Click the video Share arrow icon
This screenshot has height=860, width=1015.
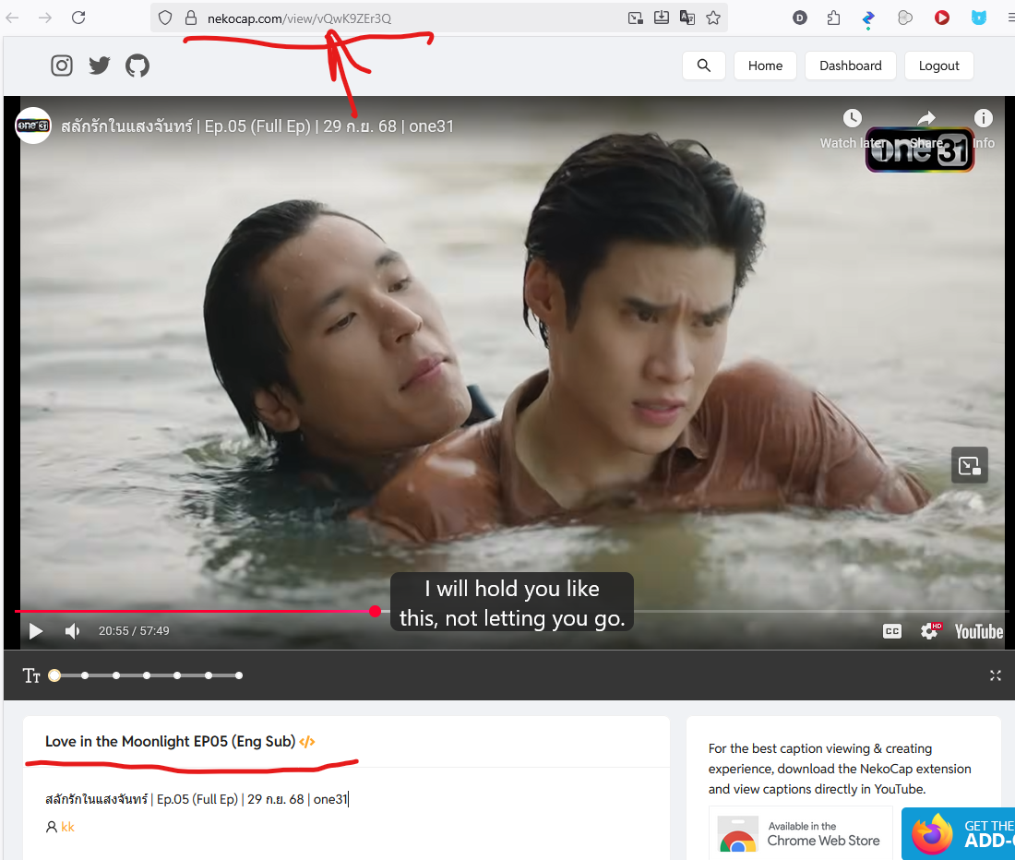coord(925,118)
